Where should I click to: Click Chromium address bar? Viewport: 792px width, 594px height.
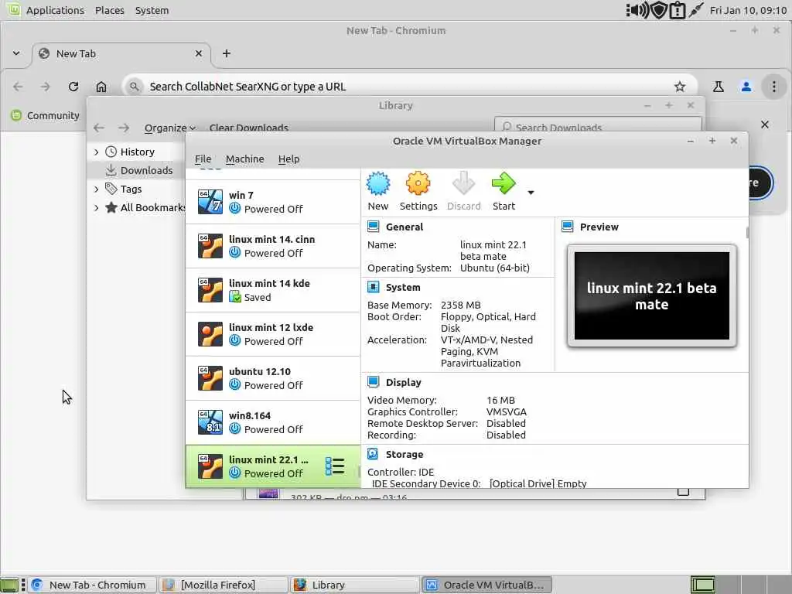[x=409, y=87]
